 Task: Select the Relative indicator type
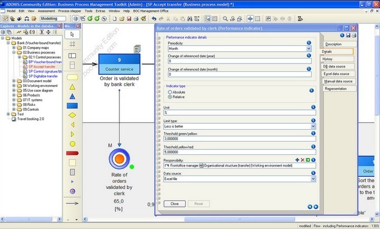(x=170, y=96)
